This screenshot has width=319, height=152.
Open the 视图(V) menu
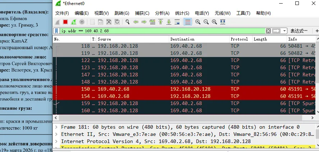pyautogui.click(x=102, y=13)
